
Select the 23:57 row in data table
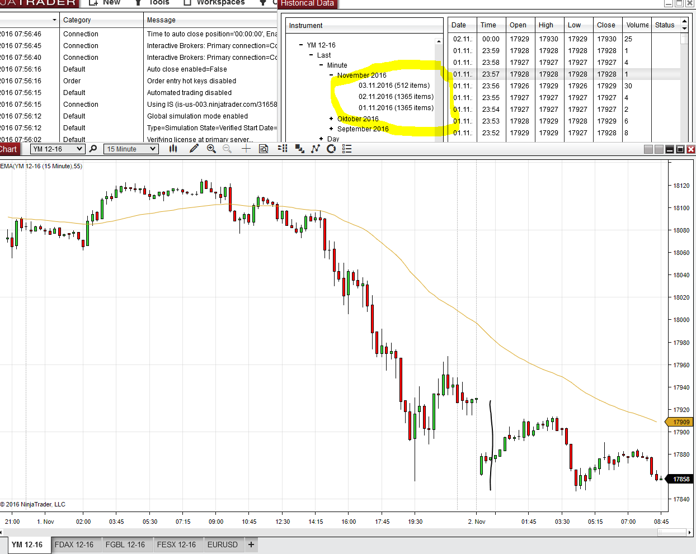[x=565, y=74]
